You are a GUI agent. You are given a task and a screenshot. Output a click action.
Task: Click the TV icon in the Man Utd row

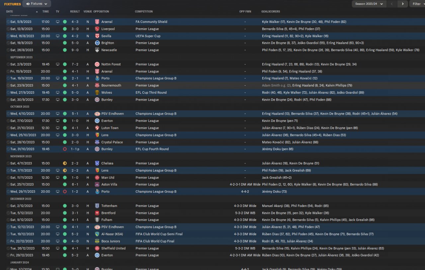coord(57,178)
